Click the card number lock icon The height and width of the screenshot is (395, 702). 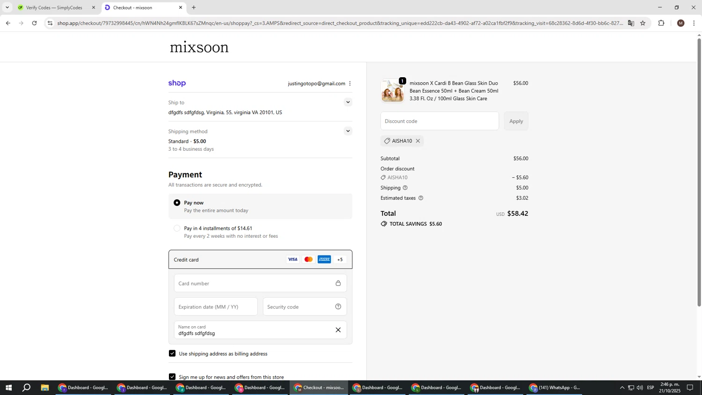[x=338, y=283]
